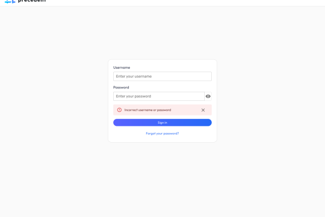This screenshot has height=217, width=325.
Task: Show the password characters
Action: (208, 96)
